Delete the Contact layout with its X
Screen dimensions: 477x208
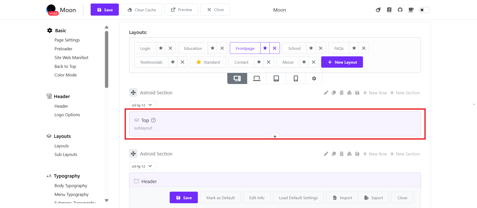point(269,62)
